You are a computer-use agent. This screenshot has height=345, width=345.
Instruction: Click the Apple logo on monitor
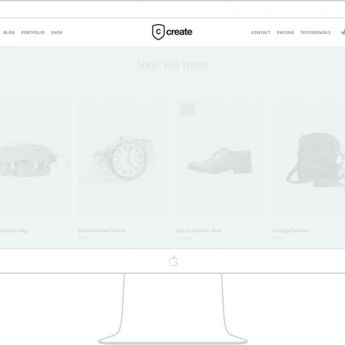pyautogui.click(x=173, y=261)
